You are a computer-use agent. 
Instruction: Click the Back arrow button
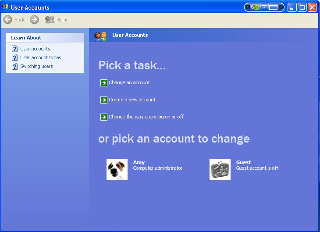pyautogui.click(x=8, y=20)
